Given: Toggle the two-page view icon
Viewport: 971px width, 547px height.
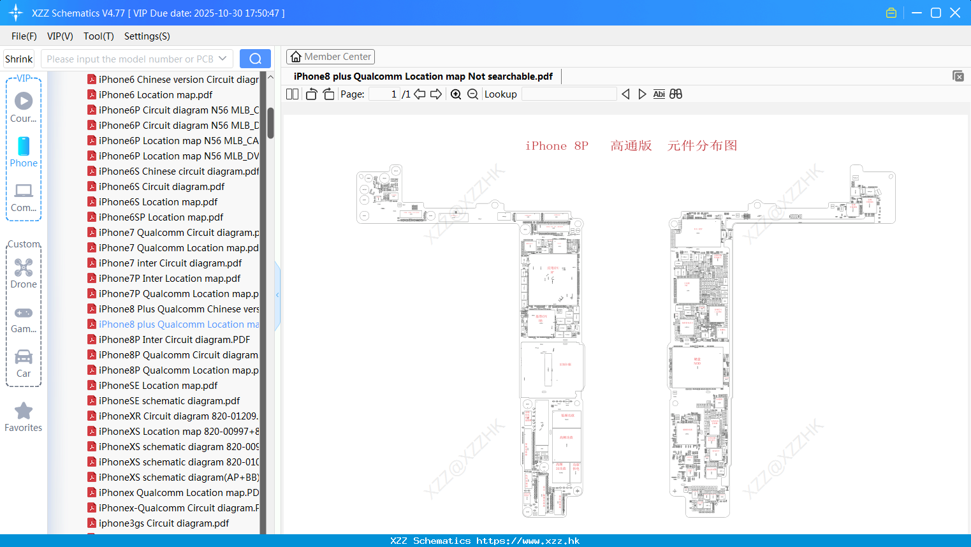Looking at the screenshot, I should (x=292, y=94).
